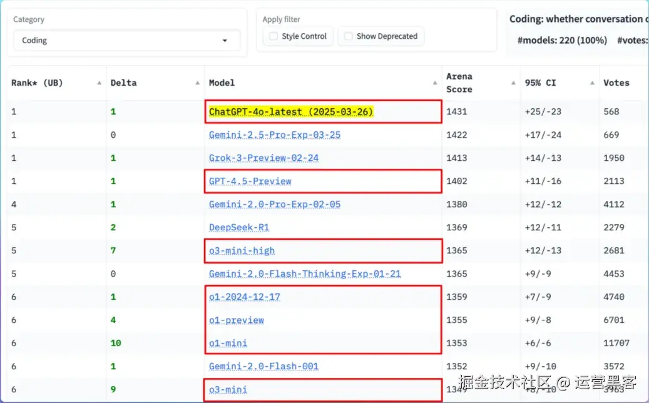Image resolution: width=649 pixels, height=403 pixels.
Task: Click the confidence interval +7/-9
Action: pyautogui.click(x=538, y=297)
